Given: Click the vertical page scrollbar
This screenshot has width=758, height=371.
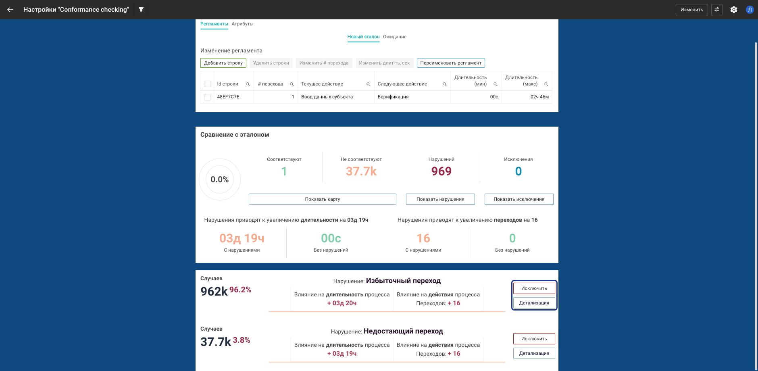Looking at the screenshot, I should [756, 202].
